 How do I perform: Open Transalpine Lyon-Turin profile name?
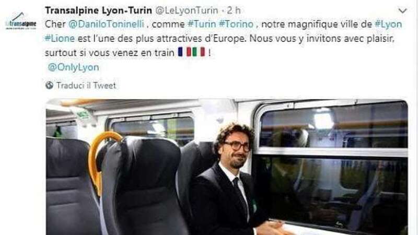[x=98, y=10]
